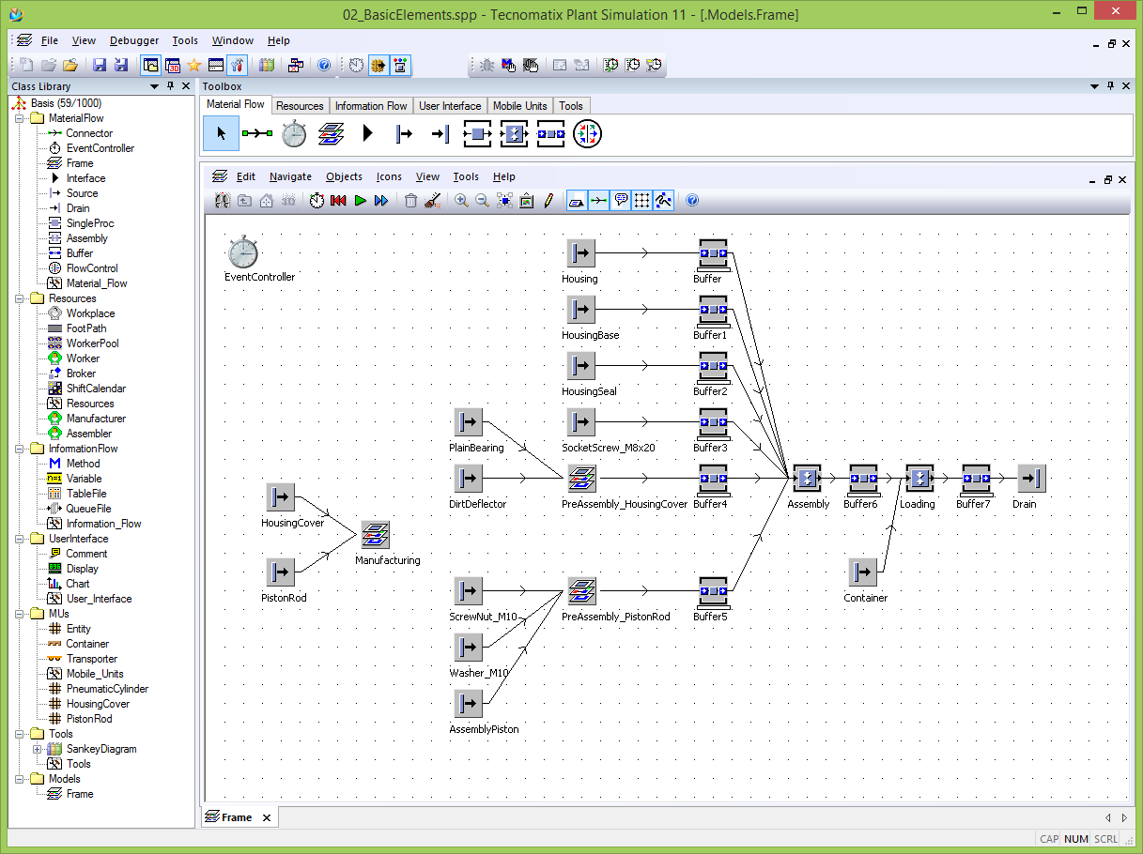Expand the SankeyDiagram node
The image size is (1143, 854).
[38, 749]
